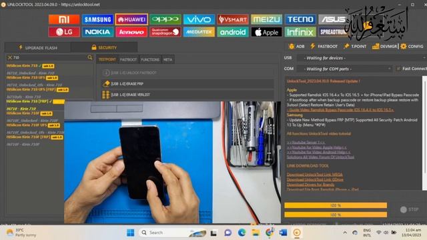Open the TESTPOINT sub-tab
Image resolution: width=427 pixels, height=240 pixels.
(107, 59)
